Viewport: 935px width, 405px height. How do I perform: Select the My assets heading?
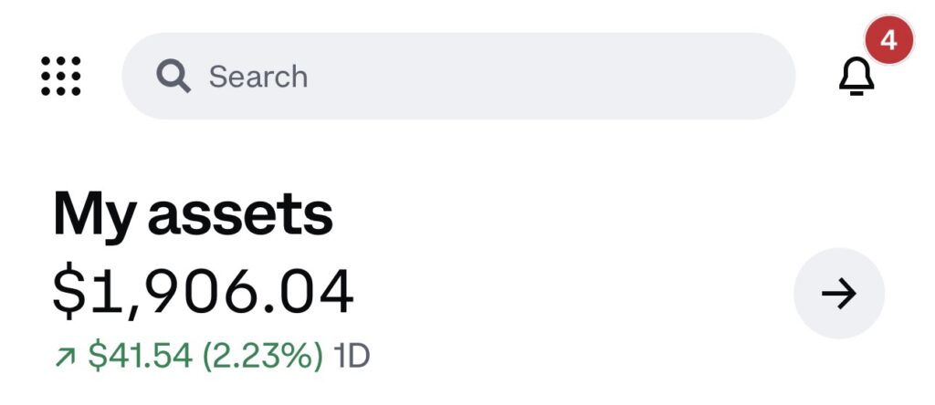click(x=193, y=214)
